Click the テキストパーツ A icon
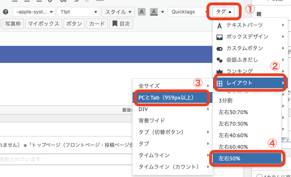 [x=219, y=25]
